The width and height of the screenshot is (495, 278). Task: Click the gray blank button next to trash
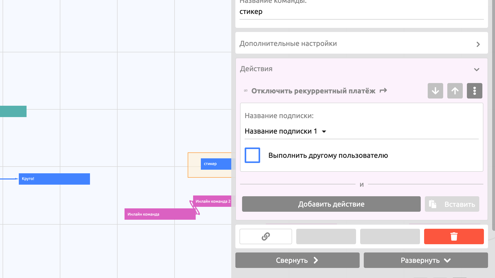coord(390,236)
